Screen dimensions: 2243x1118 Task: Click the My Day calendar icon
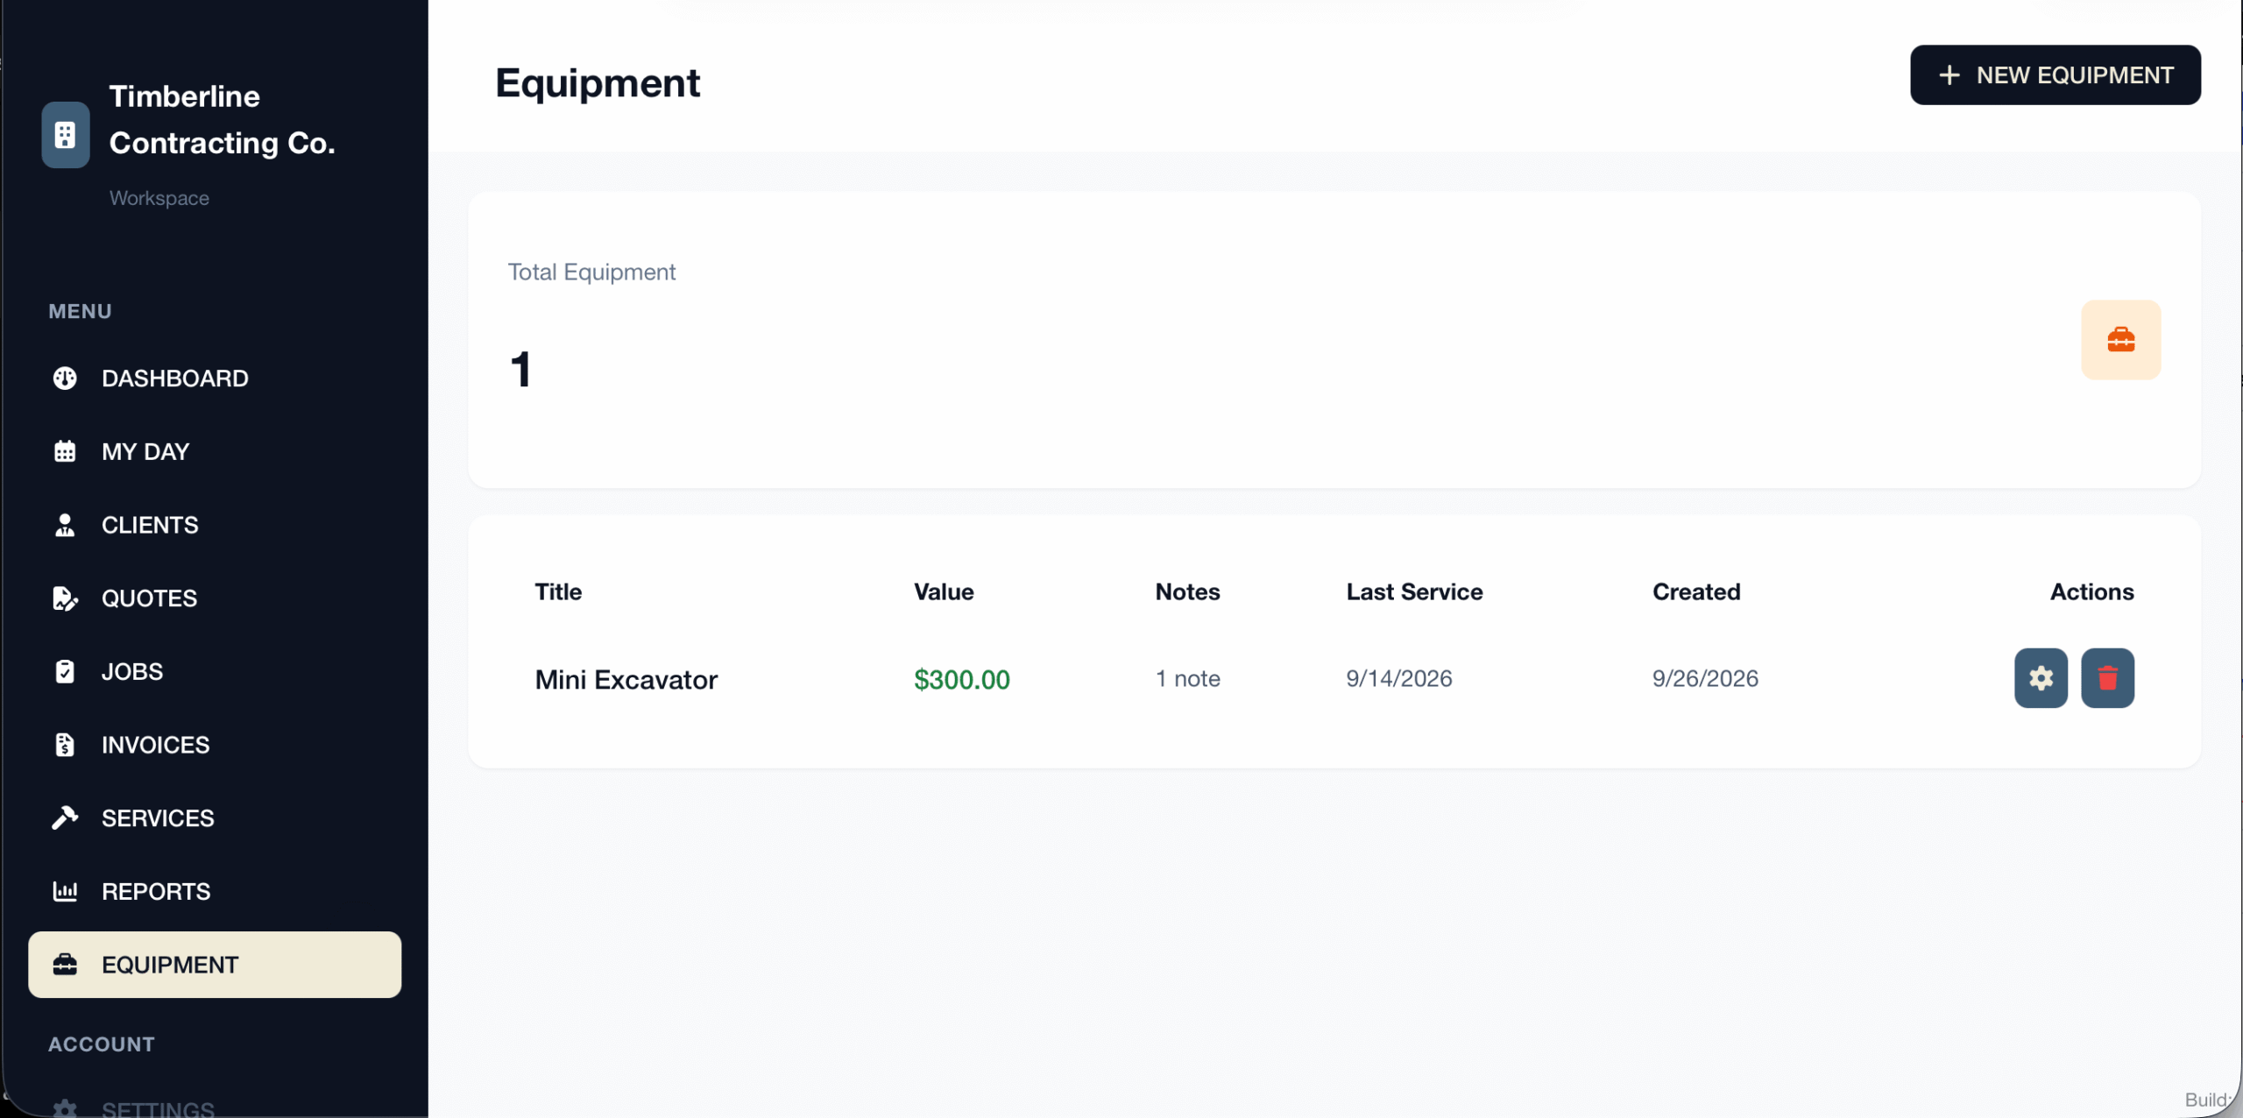pos(65,451)
